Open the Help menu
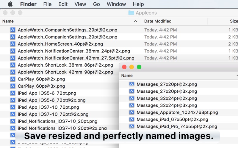Image resolution: width=238 pixels, height=148 pixels. [138, 4]
